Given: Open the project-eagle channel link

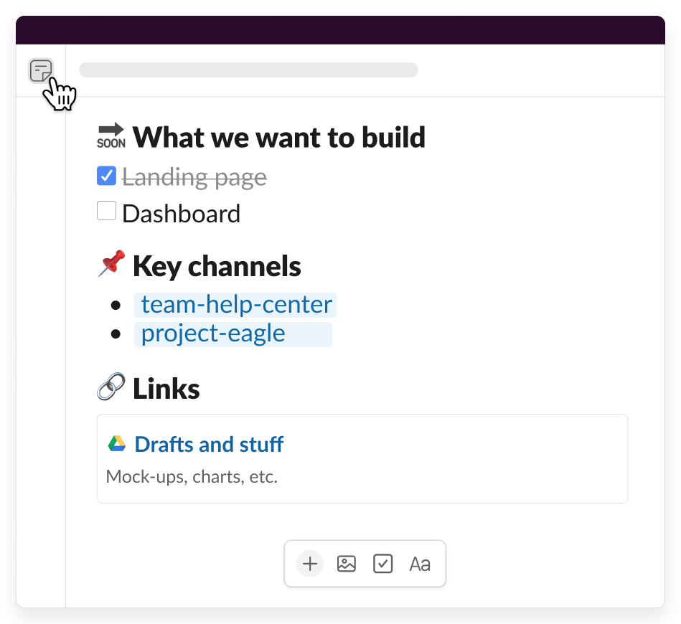Looking at the screenshot, I should pyautogui.click(x=213, y=334).
